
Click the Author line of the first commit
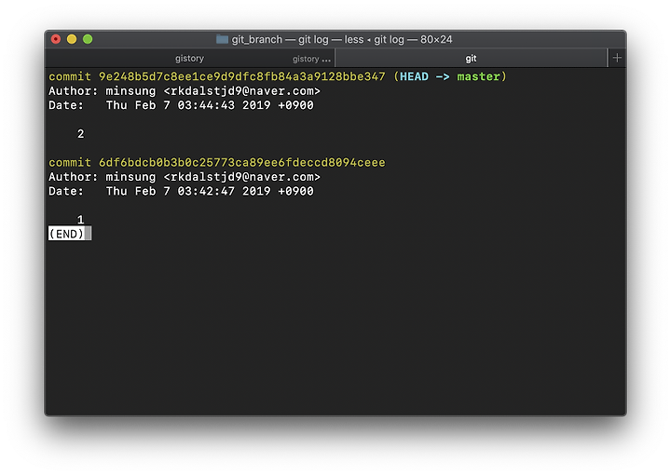coord(185,91)
